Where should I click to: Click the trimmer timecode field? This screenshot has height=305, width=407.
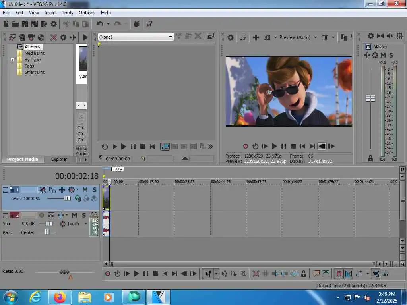click(x=118, y=159)
